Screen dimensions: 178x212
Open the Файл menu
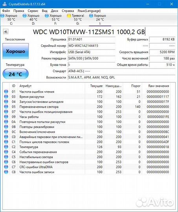tap(6, 11)
